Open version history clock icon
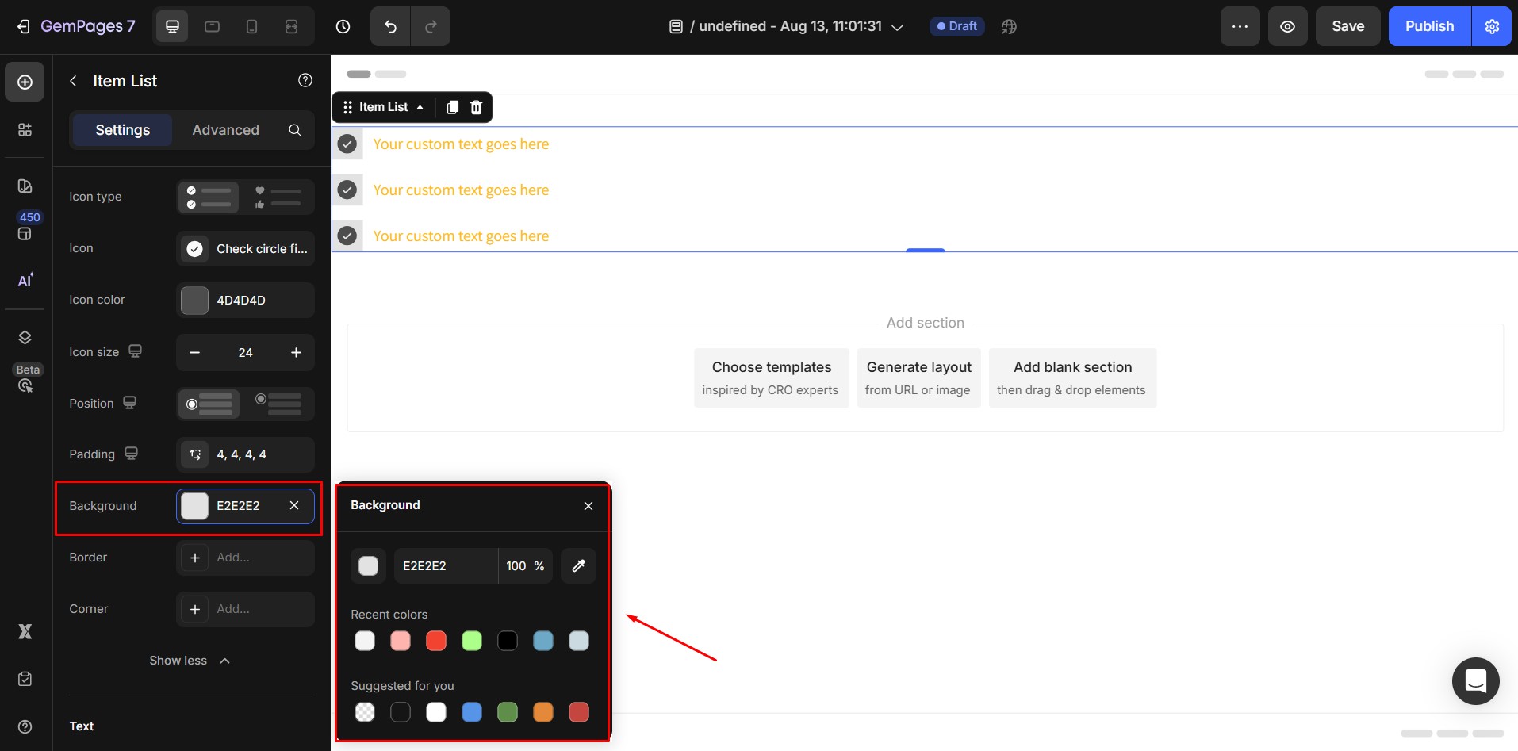 coord(343,26)
